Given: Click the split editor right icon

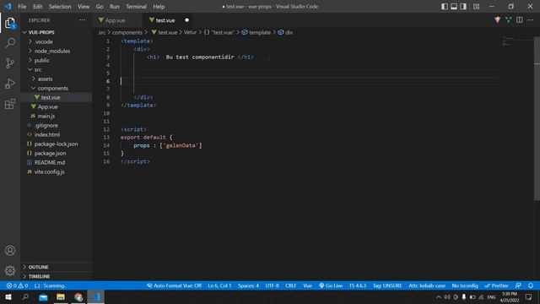Looking at the screenshot, I should pos(520,20).
